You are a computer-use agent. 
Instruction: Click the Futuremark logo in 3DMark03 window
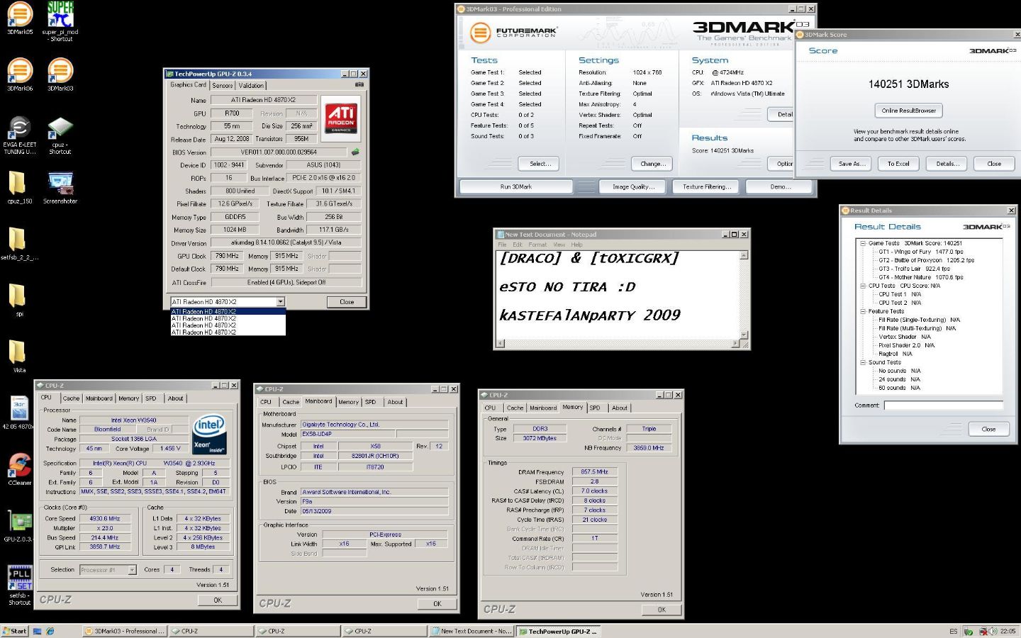click(515, 33)
